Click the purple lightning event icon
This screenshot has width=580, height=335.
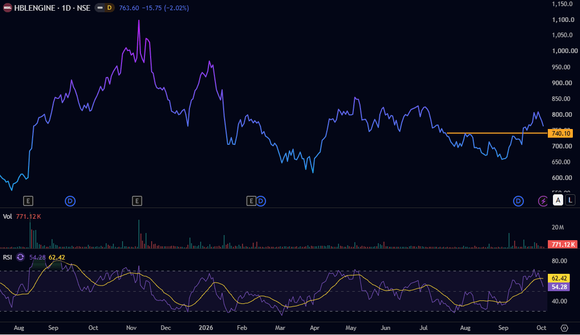point(543,201)
